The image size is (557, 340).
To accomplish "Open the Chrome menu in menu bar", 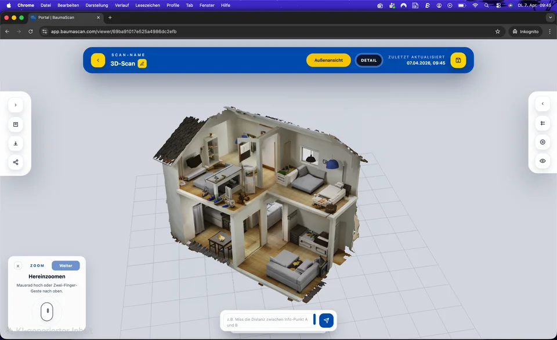I will (x=26, y=5).
